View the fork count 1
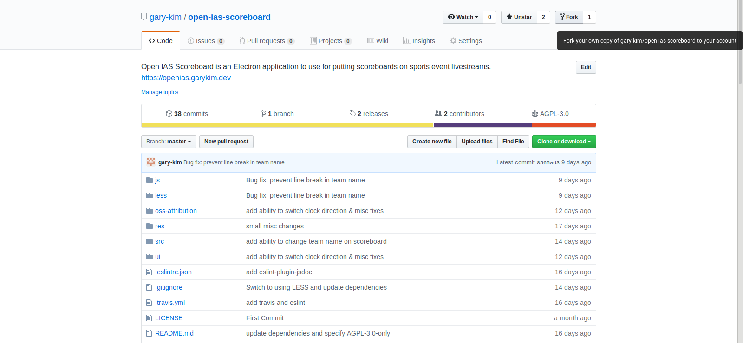 (589, 17)
